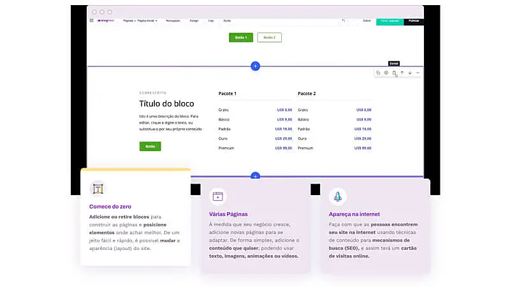
Task: Click the block description paragraph
Action: coord(170,122)
